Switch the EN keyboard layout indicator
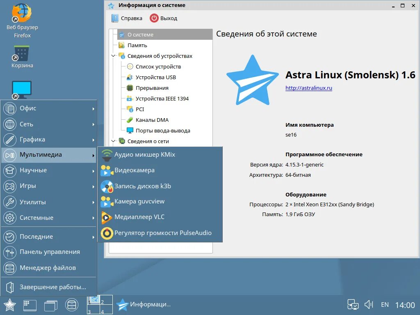The image size is (420, 315). point(385,305)
